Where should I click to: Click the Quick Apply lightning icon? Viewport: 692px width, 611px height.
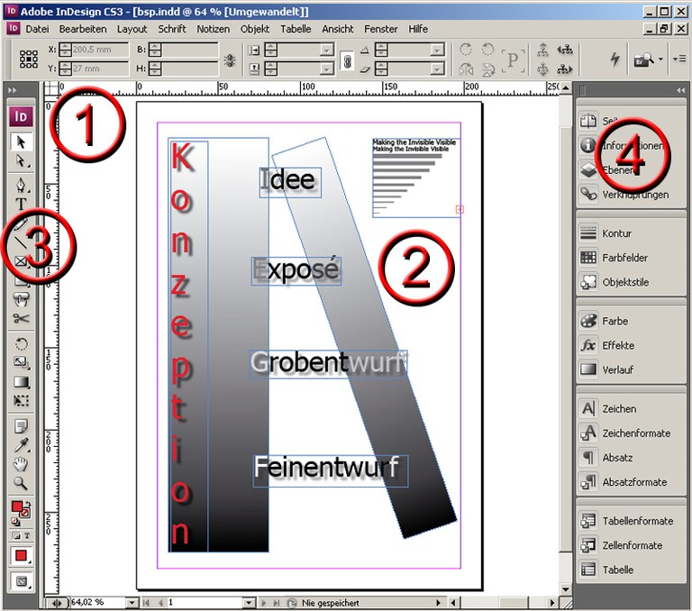click(x=615, y=59)
